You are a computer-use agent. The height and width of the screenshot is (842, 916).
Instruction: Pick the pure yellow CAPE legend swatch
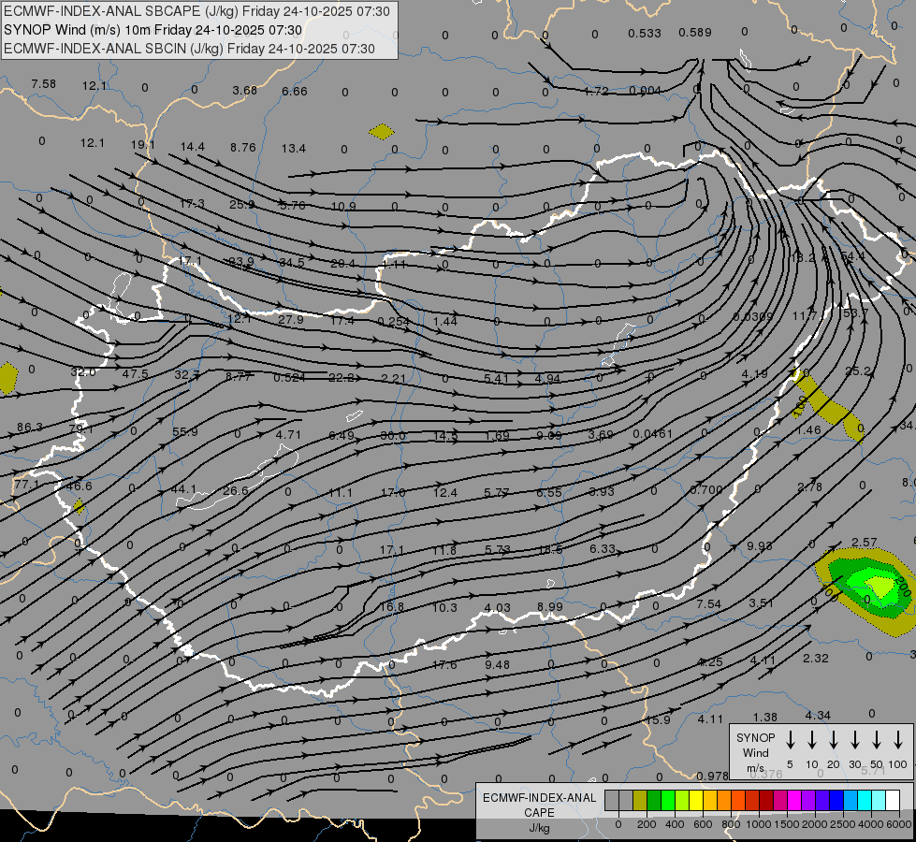696,801
